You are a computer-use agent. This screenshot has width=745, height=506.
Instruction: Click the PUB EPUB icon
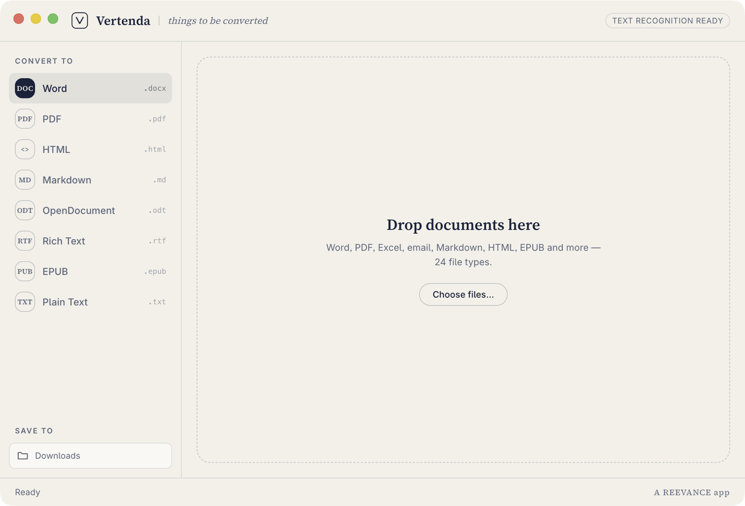tap(25, 271)
